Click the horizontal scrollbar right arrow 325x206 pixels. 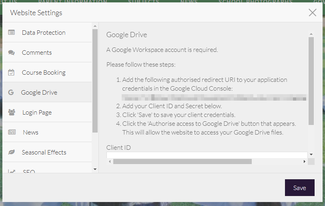click(x=304, y=161)
